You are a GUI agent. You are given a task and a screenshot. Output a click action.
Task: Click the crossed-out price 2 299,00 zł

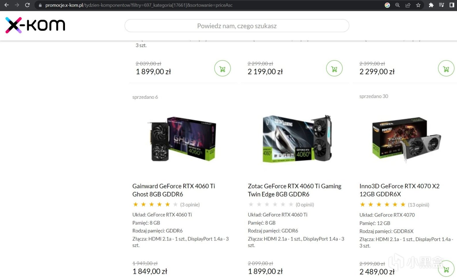[260, 63]
